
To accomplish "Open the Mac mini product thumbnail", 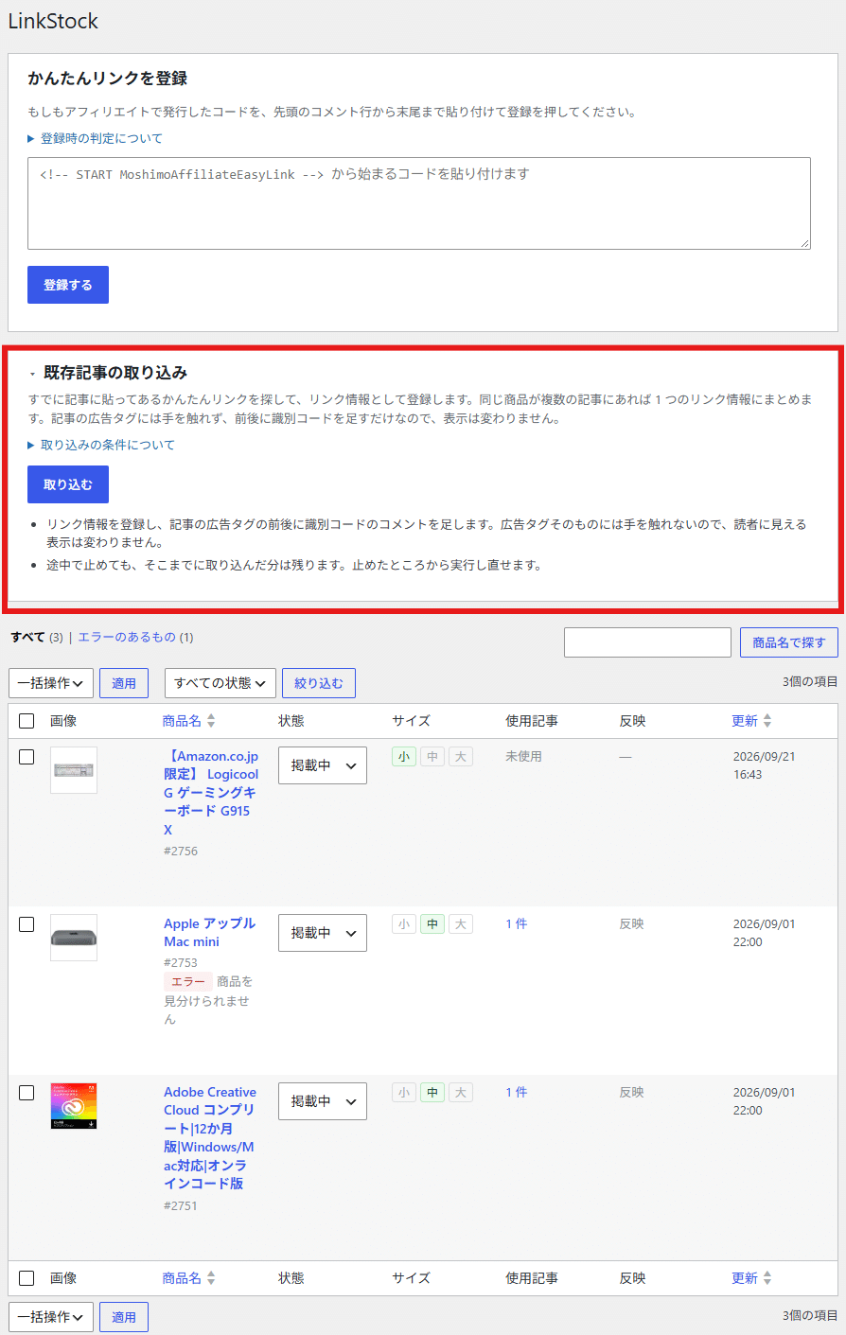I will click(74, 938).
